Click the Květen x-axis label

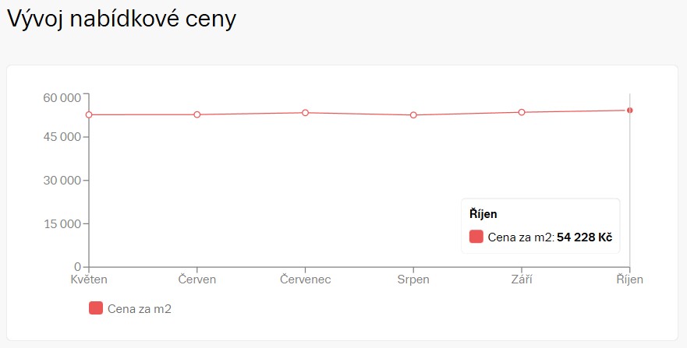tap(89, 279)
